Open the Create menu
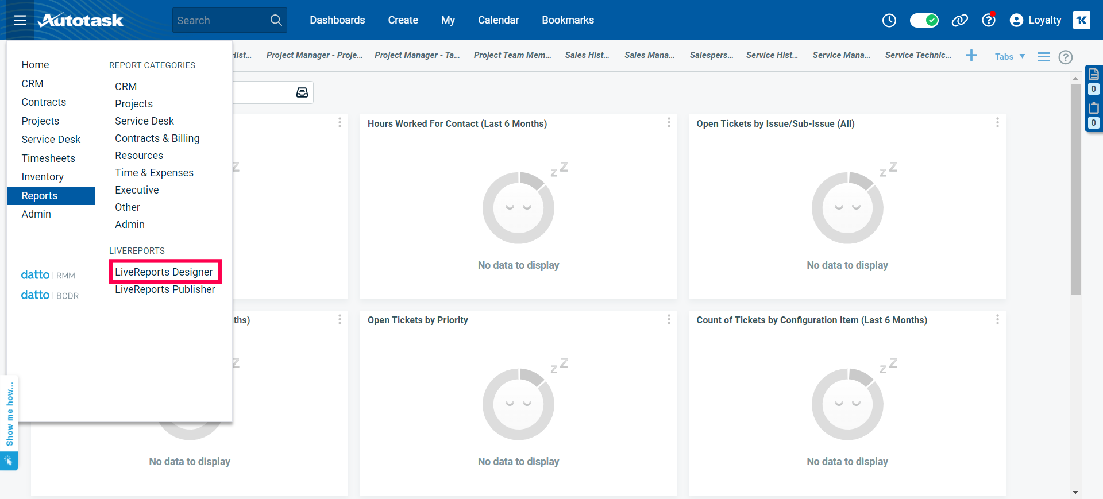 pyautogui.click(x=403, y=20)
